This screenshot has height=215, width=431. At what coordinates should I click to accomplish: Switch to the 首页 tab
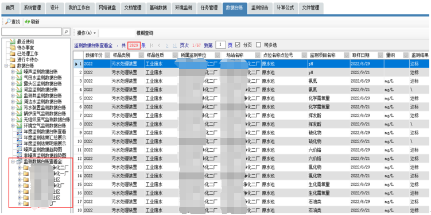pos(10,7)
